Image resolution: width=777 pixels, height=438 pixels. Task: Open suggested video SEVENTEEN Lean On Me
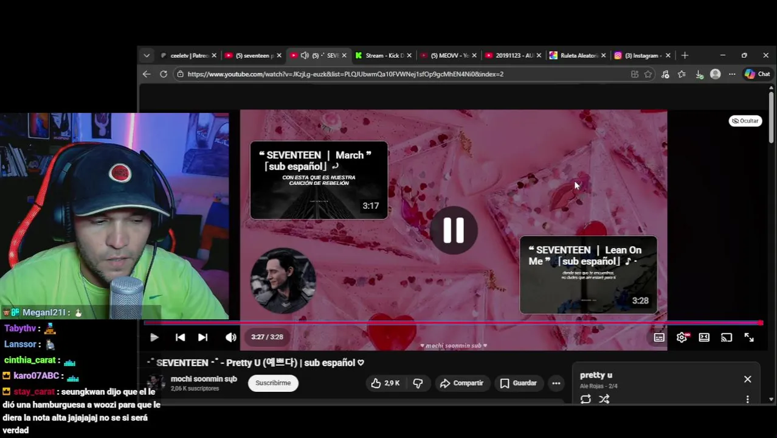pos(588,275)
